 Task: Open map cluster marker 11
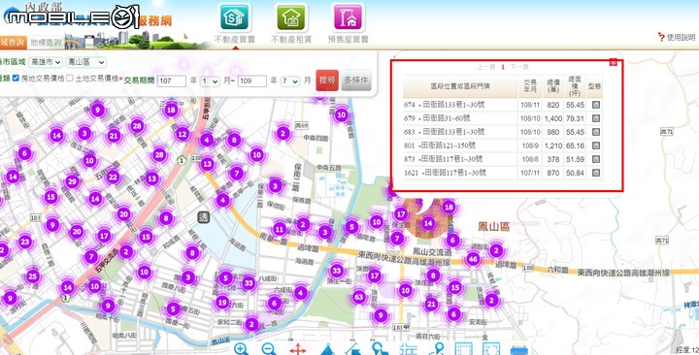[x=280, y=229]
